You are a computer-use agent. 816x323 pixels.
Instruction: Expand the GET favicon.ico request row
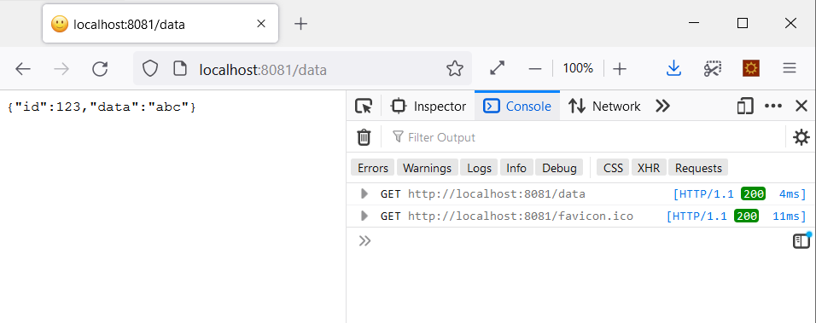click(x=364, y=216)
